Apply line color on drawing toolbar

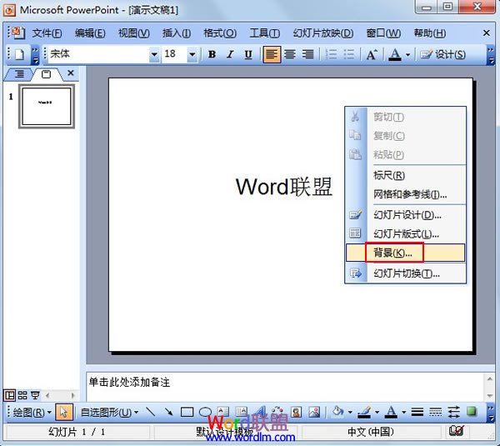[364, 412]
